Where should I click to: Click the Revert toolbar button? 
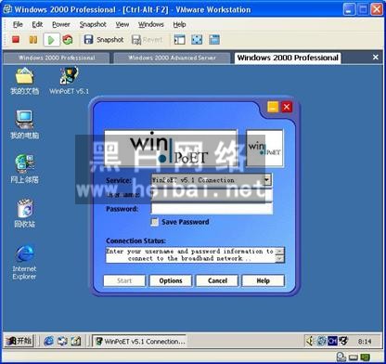click(x=147, y=40)
